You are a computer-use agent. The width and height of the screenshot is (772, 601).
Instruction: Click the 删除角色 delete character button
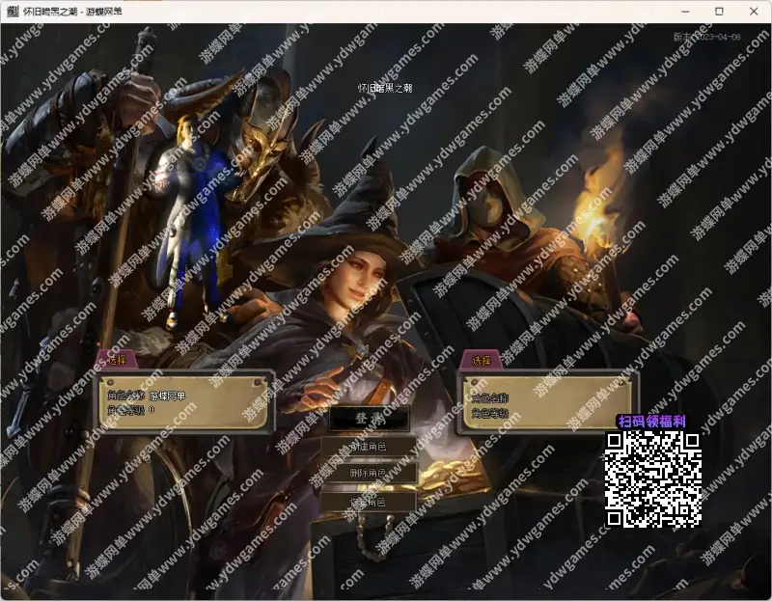click(369, 473)
